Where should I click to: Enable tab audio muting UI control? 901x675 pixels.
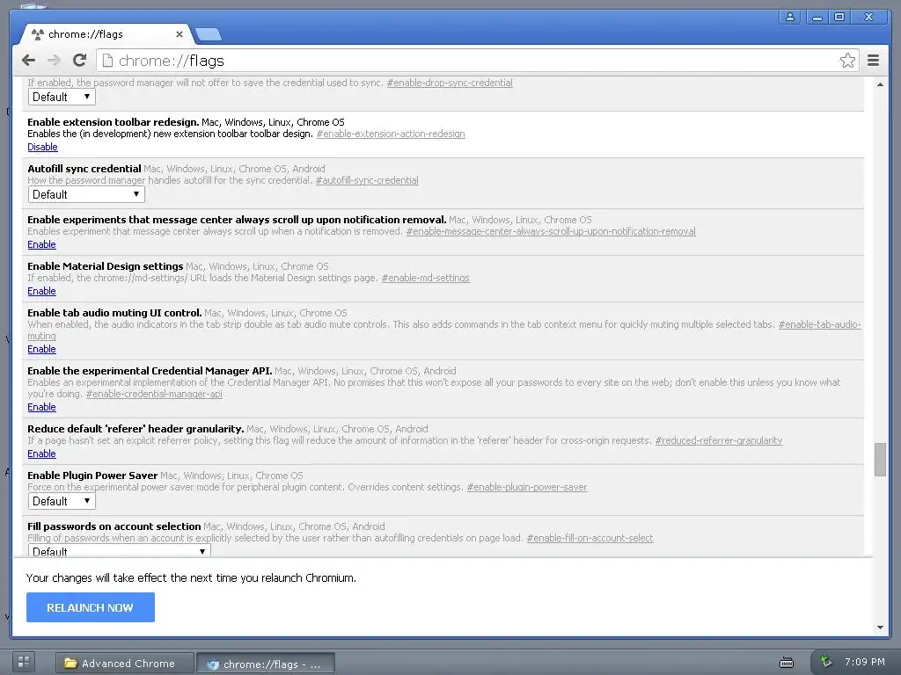(42, 349)
